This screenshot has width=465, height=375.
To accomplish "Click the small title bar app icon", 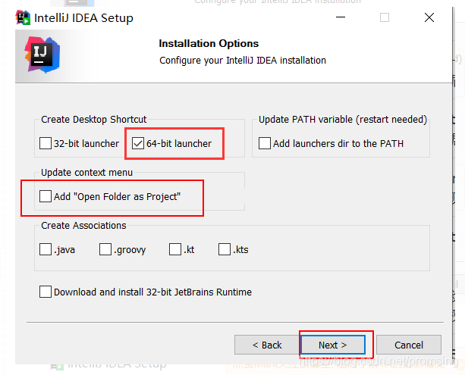I will coord(24,17).
